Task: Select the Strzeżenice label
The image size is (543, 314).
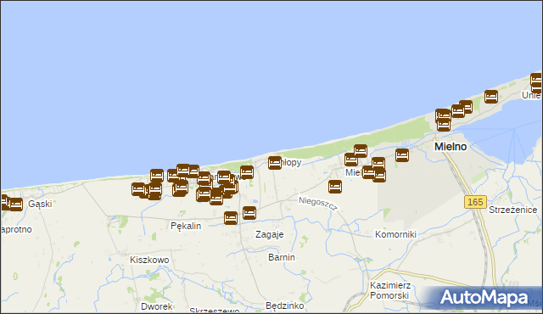Action: tap(512, 210)
